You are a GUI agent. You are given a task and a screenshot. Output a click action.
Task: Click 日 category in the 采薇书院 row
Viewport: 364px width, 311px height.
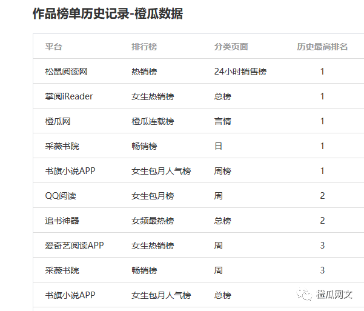[218, 146]
